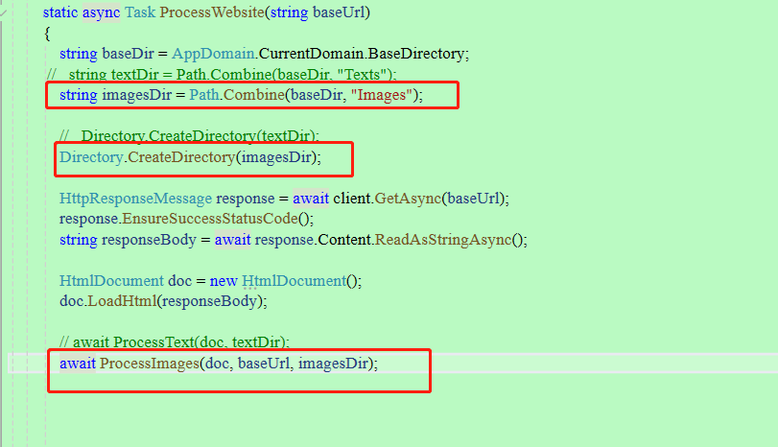The height and width of the screenshot is (447, 778).
Task: Click the doc variable in its declaration
Action: [179, 281]
